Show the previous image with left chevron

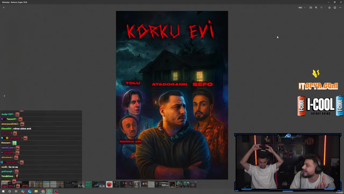click(x=4, y=96)
